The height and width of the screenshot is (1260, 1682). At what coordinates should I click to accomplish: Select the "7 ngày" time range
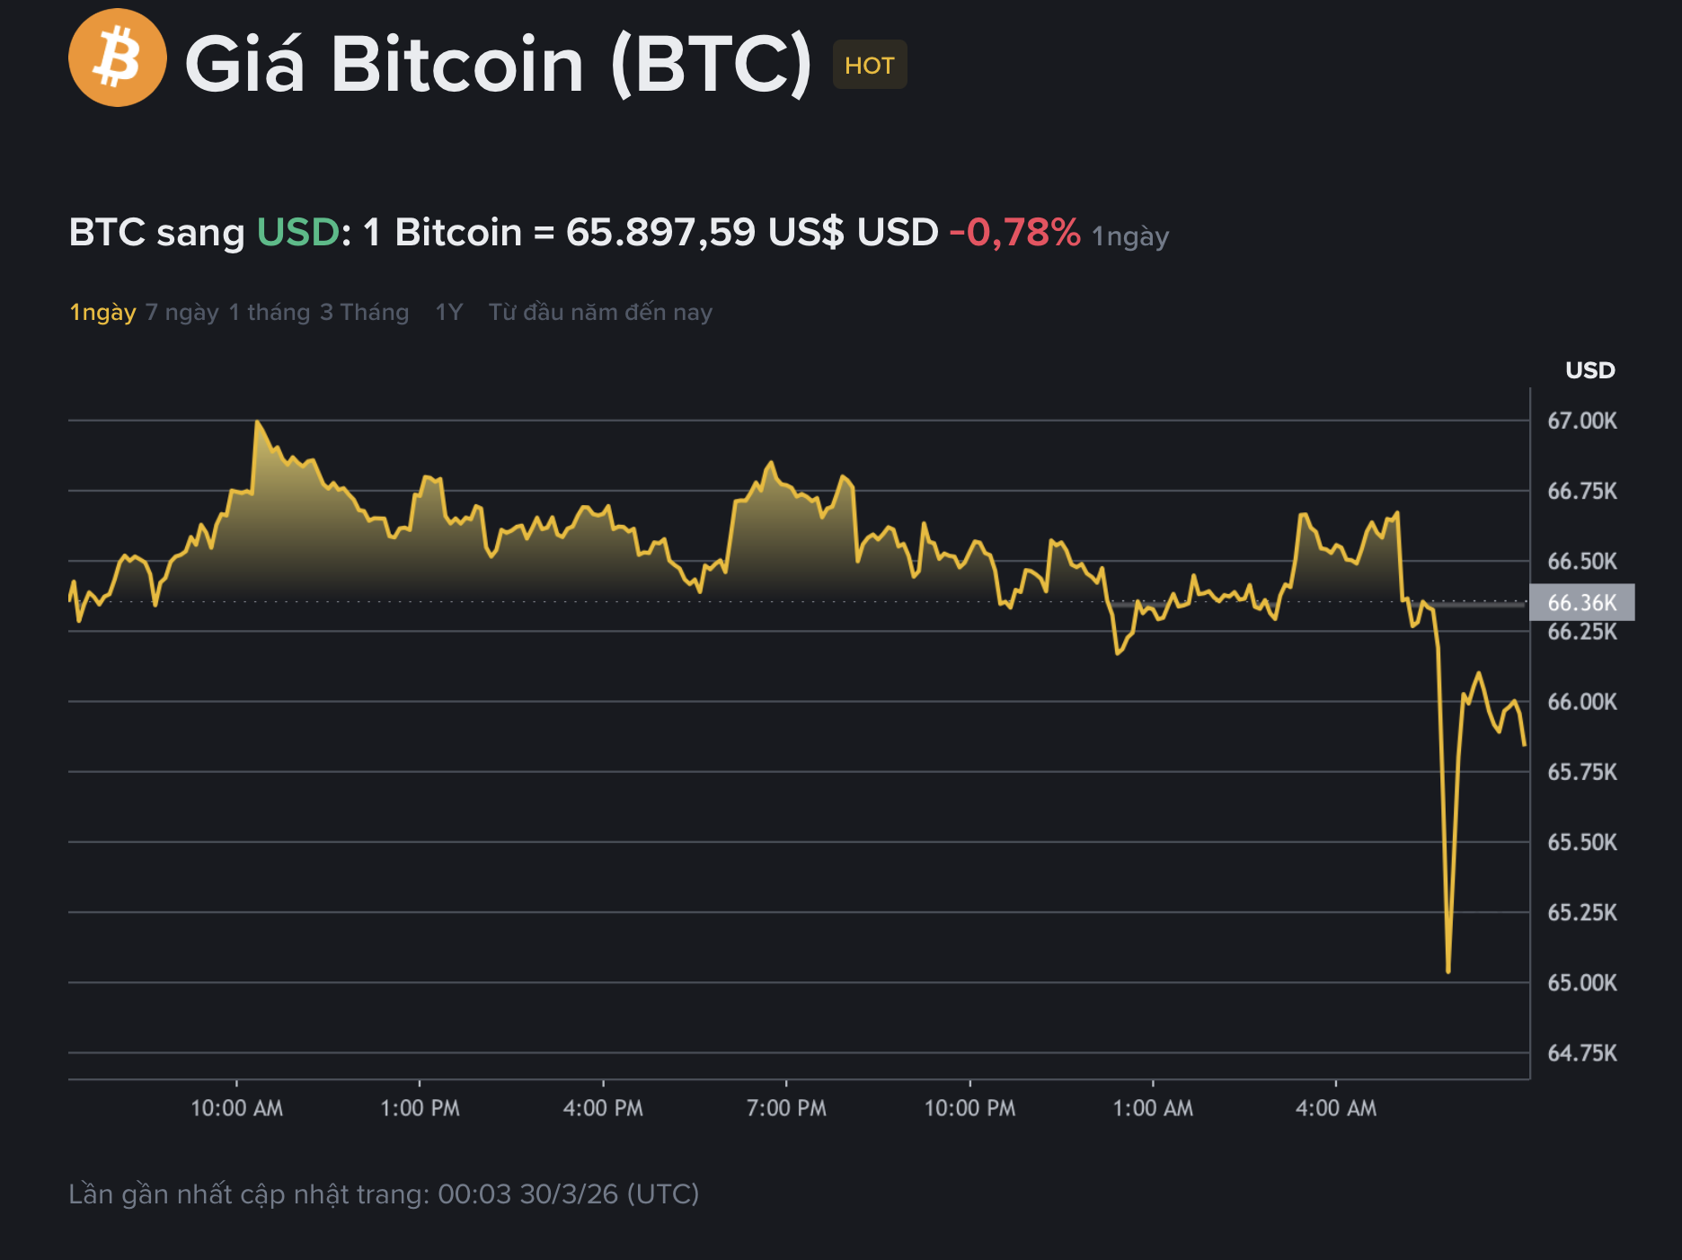tap(181, 312)
